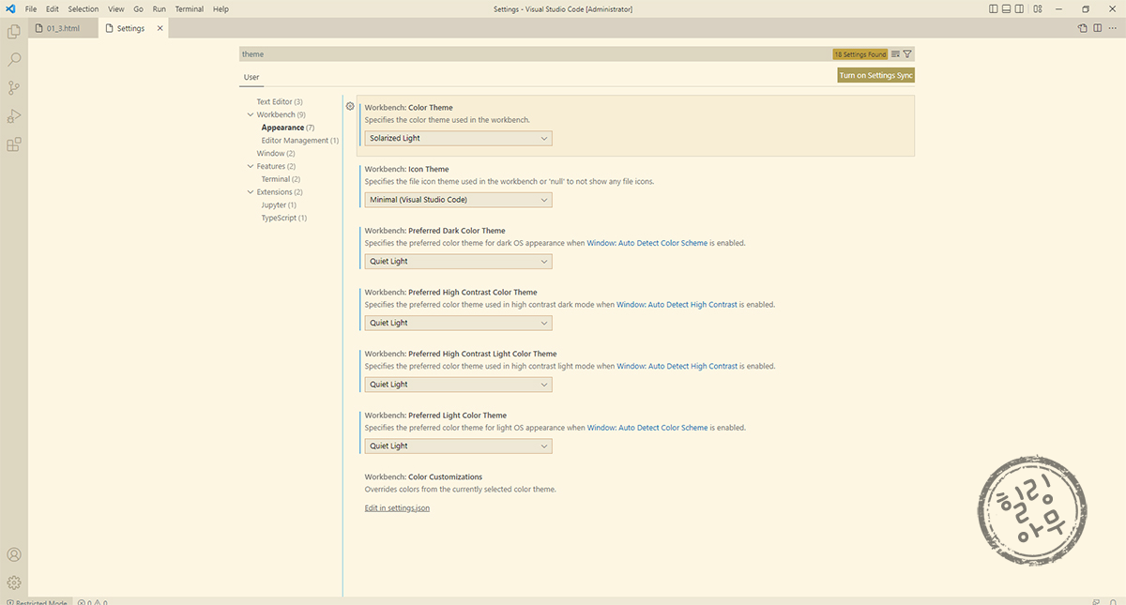Open the Go menu
The width and height of the screenshot is (1126, 605).
pyautogui.click(x=138, y=8)
